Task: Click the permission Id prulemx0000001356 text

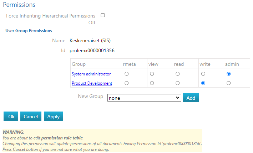Action: click(x=92, y=50)
